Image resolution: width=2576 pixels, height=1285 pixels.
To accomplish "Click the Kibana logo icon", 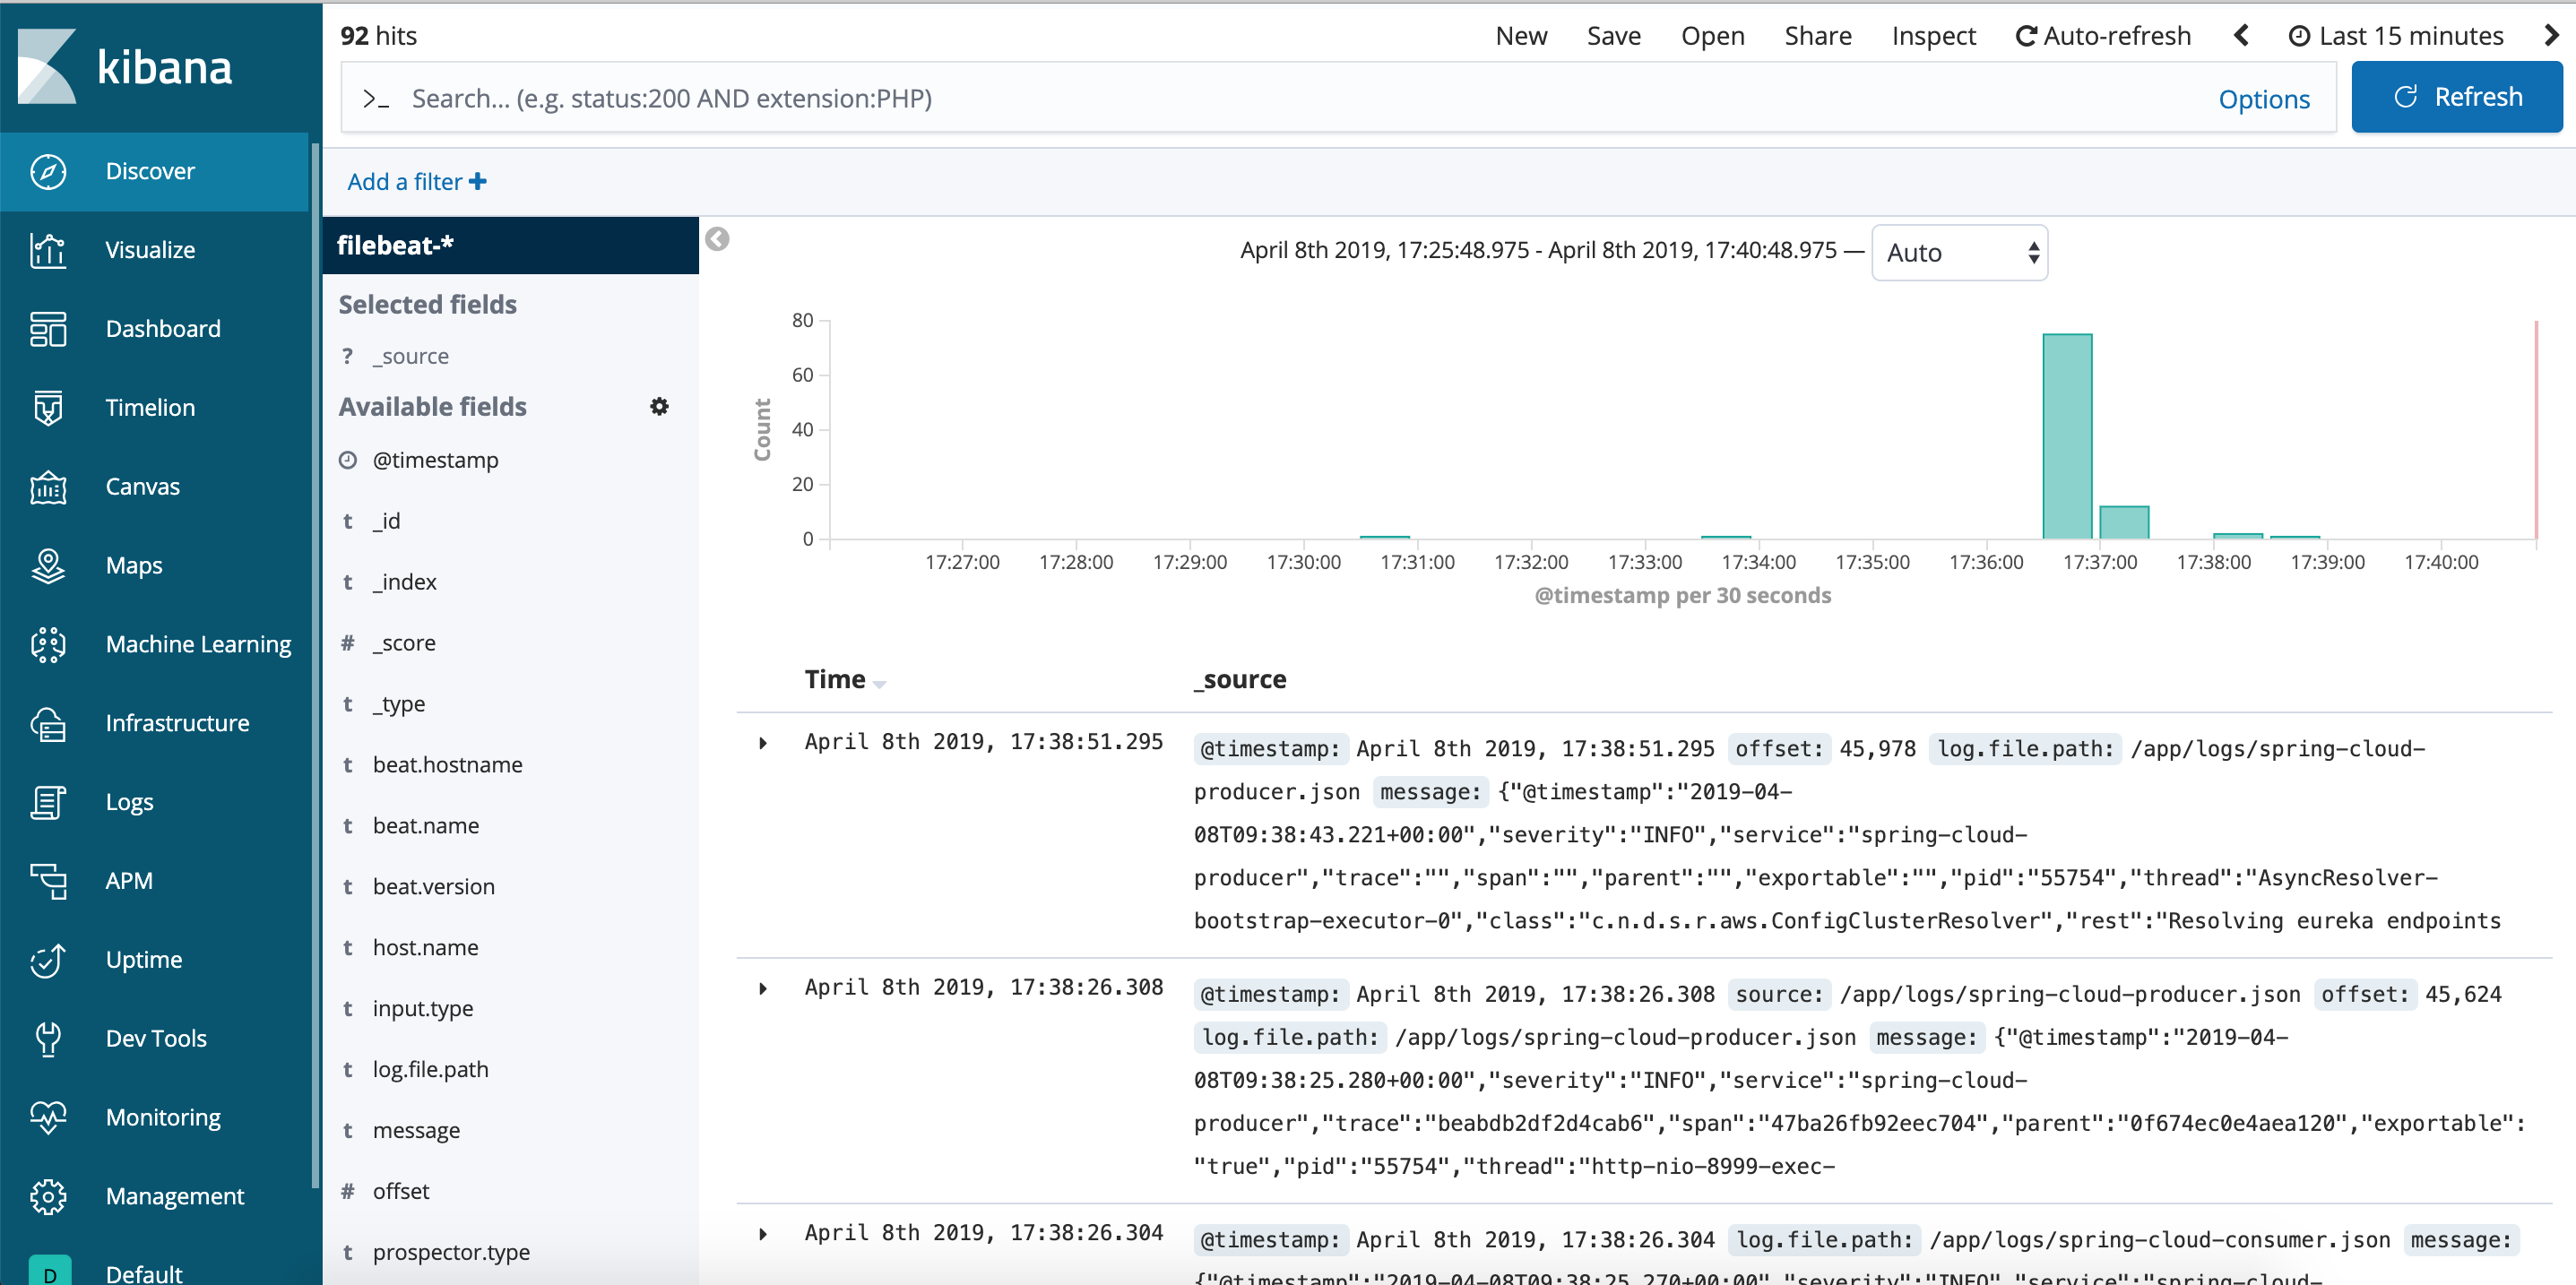I will click(47, 66).
